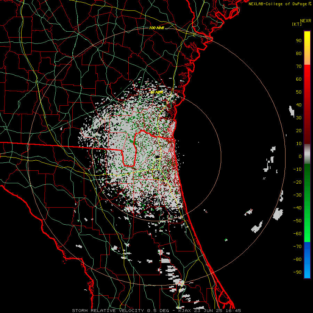Click the 70 value on velocity scale
Image resolution: width=313 pixels, height=313 pixels.
299,66
